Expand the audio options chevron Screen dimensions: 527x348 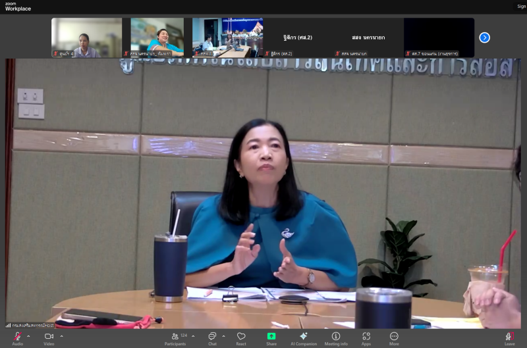coord(28,336)
